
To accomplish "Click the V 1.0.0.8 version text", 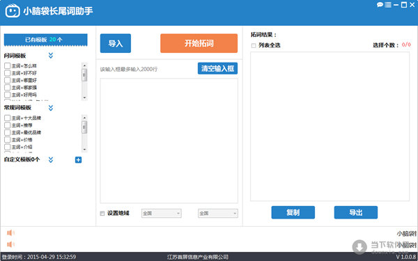I will click(406, 257).
